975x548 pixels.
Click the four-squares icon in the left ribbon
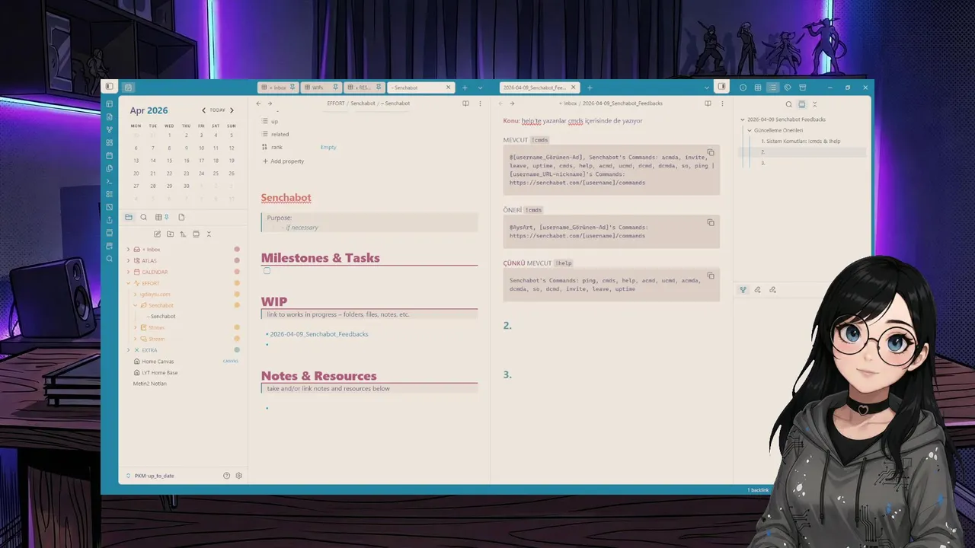pyautogui.click(x=110, y=142)
